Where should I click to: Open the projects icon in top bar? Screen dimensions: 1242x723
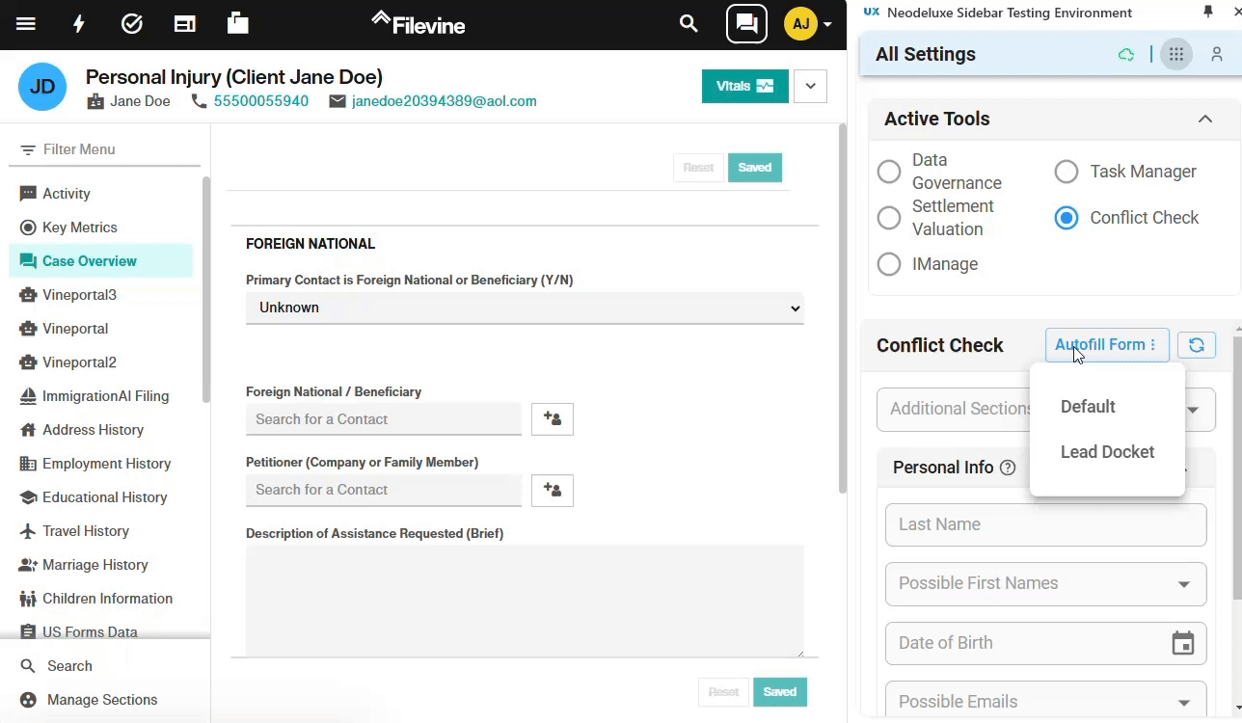coord(238,23)
